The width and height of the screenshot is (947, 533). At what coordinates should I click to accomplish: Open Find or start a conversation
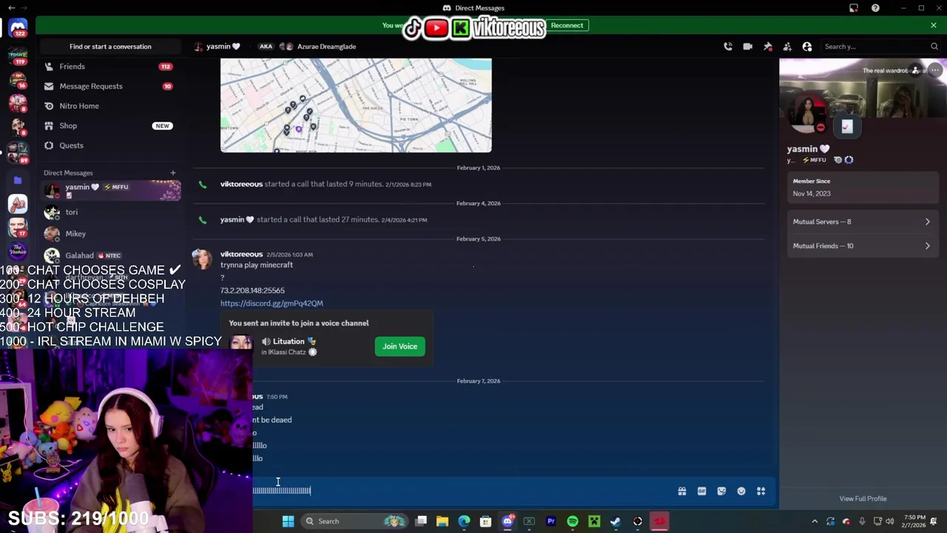(x=110, y=47)
